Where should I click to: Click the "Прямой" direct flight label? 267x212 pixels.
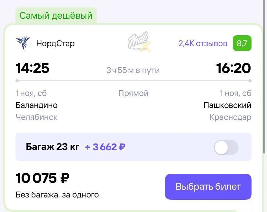133,93
